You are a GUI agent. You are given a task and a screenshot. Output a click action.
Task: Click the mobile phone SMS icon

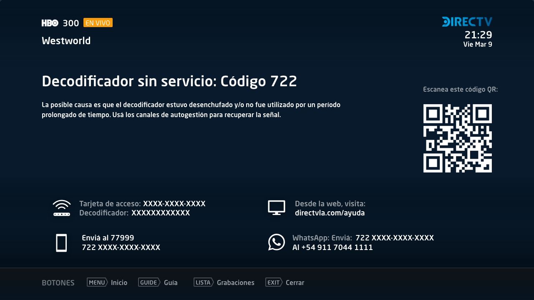click(61, 243)
